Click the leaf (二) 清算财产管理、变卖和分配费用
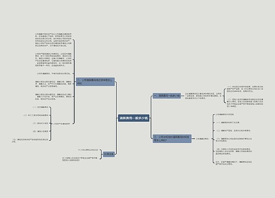 coord(233,130)
